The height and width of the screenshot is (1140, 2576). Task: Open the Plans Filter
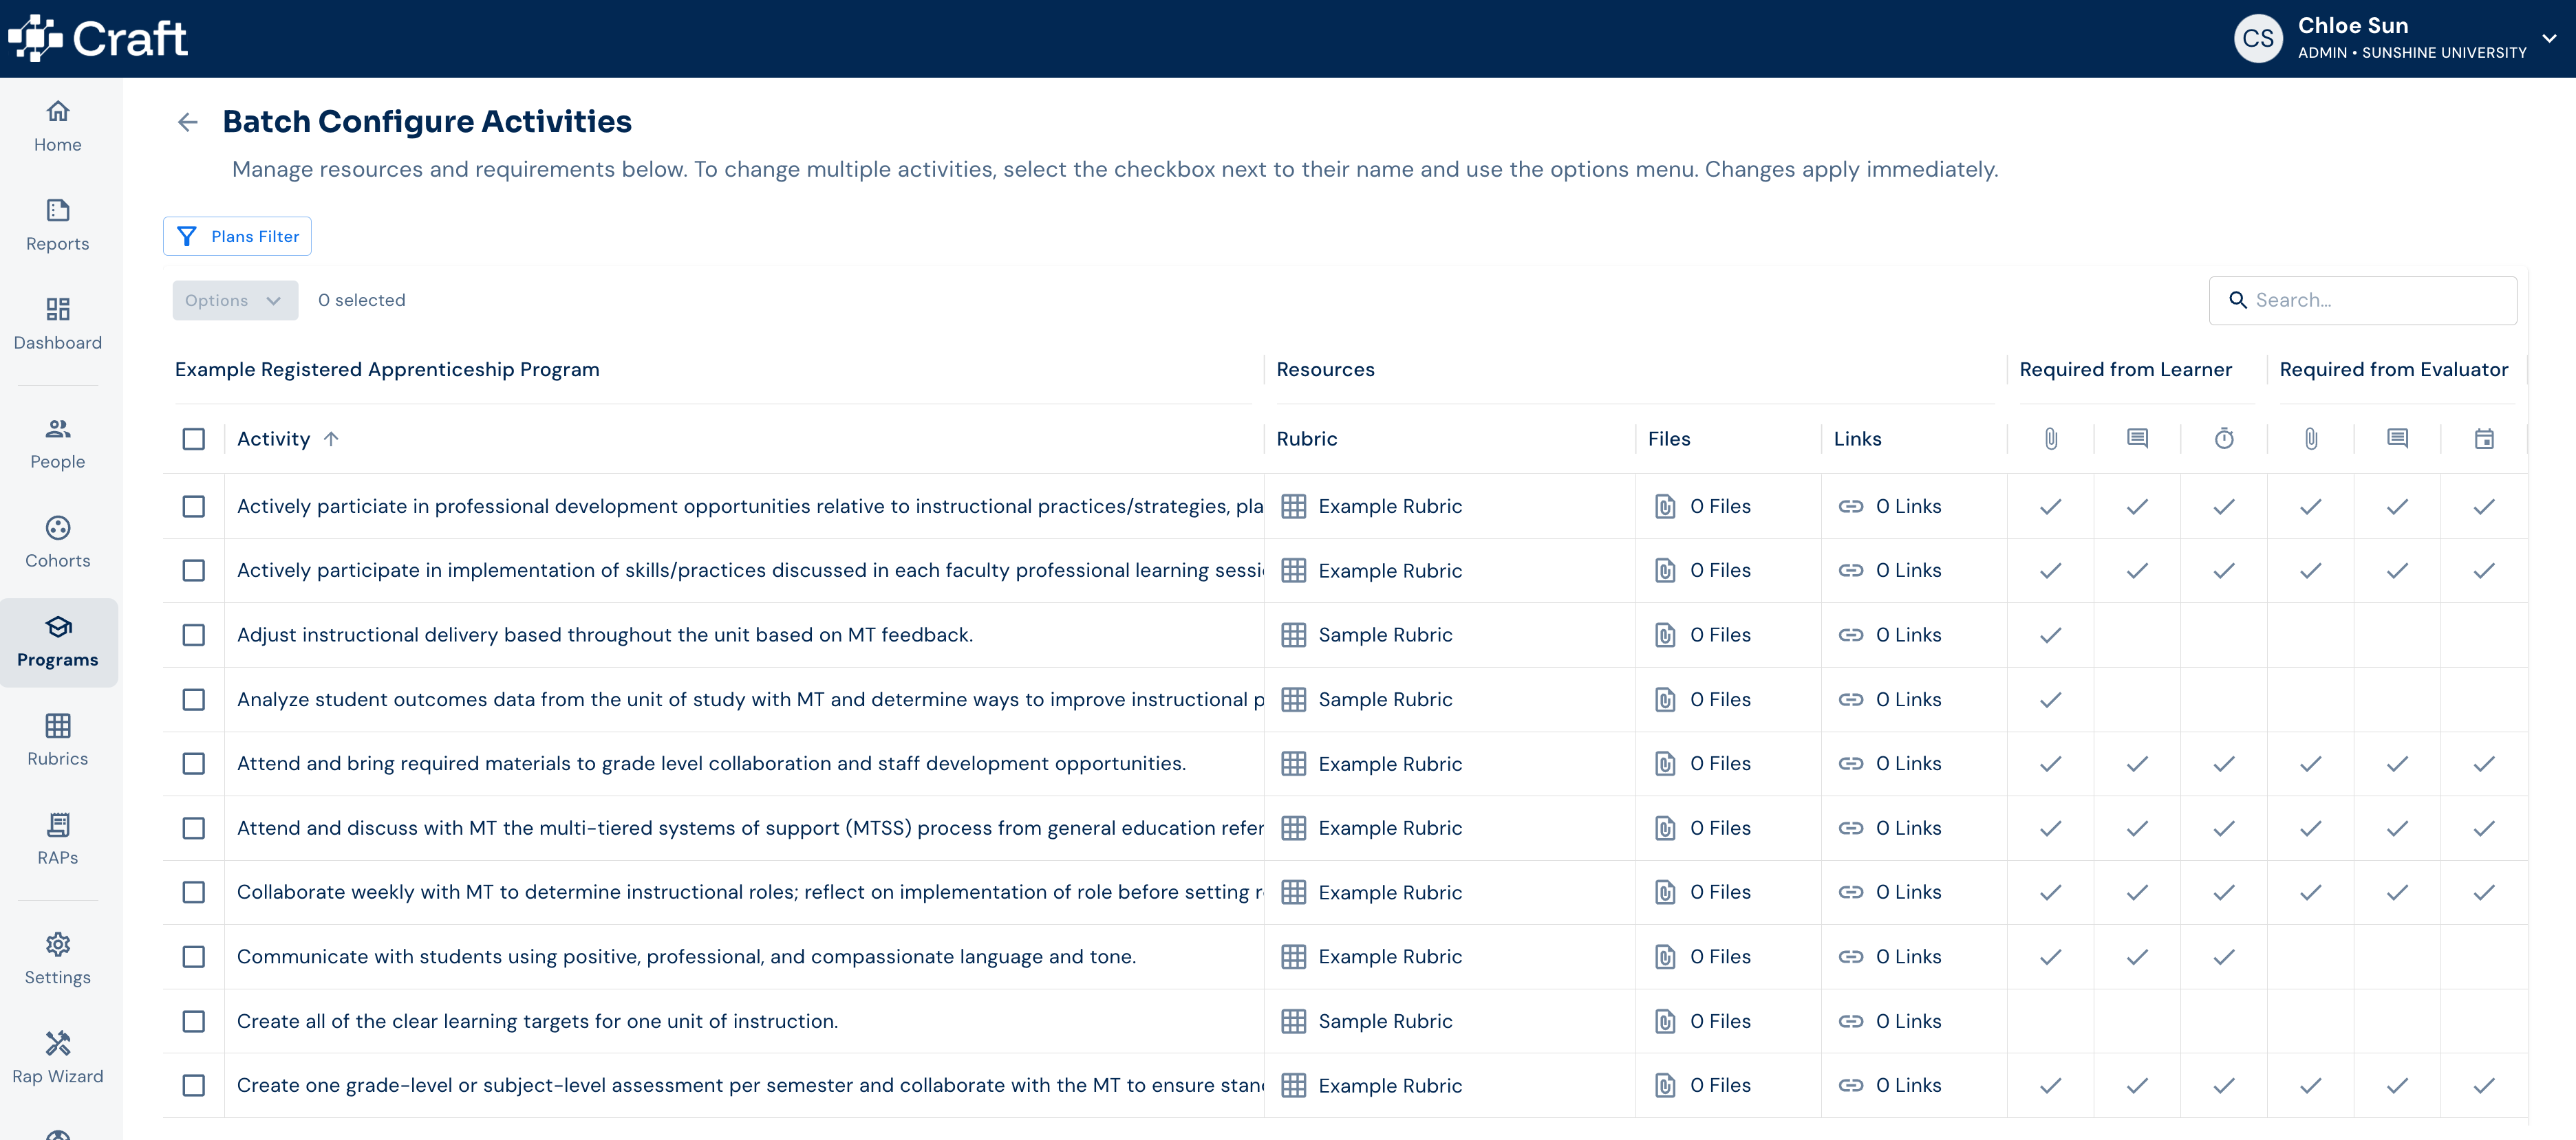pos(237,236)
